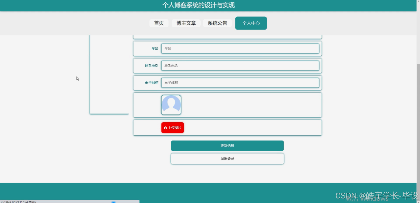The height and width of the screenshot is (203, 420).
Task: Click the 联系电话 field label
Action: coord(152,65)
